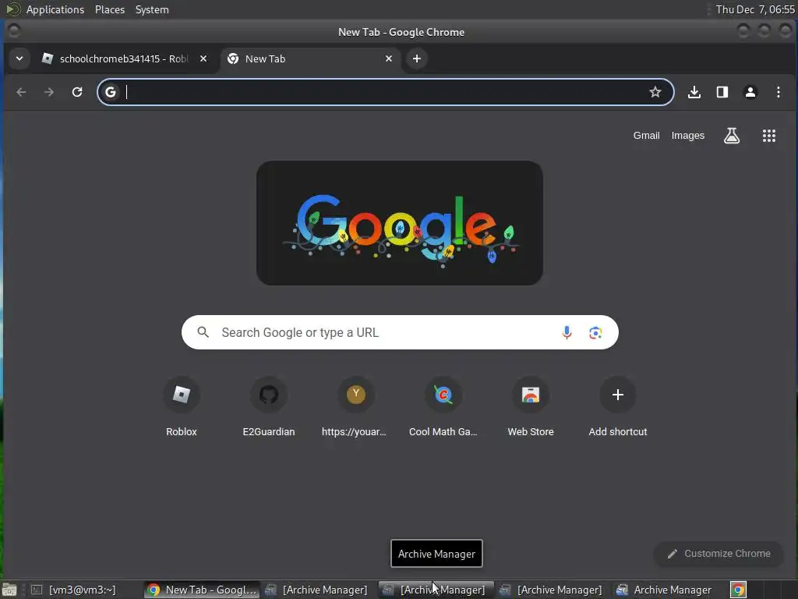
Task: Open the Google apps grid
Action: click(769, 136)
